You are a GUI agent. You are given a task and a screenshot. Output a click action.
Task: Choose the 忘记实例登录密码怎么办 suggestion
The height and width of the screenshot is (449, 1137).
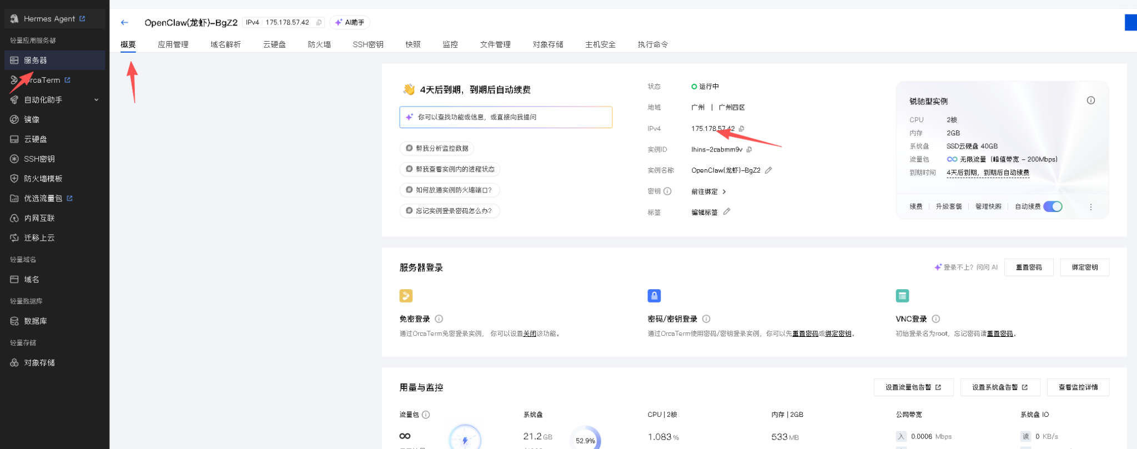pos(450,211)
